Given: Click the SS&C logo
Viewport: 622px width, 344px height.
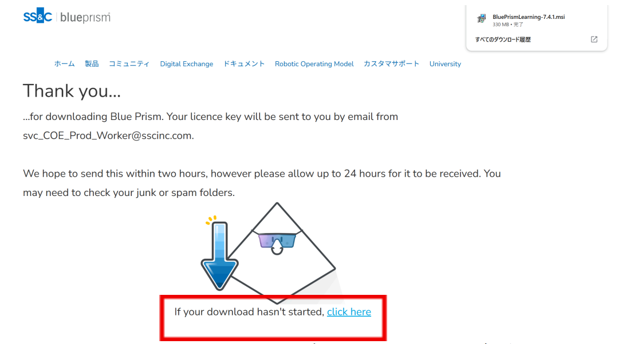Looking at the screenshot, I should [x=38, y=16].
